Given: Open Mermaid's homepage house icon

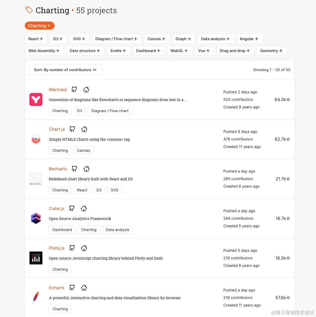Looking at the screenshot, I should 86,89.
